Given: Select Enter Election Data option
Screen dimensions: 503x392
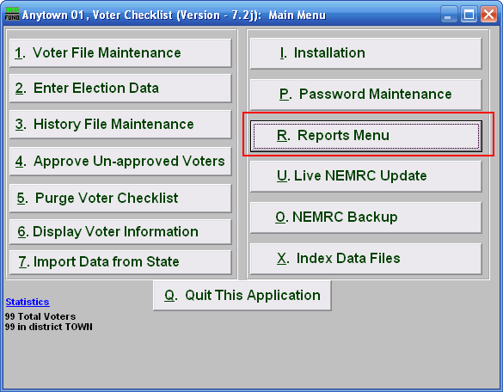Looking at the screenshot, I should (120, 89).
